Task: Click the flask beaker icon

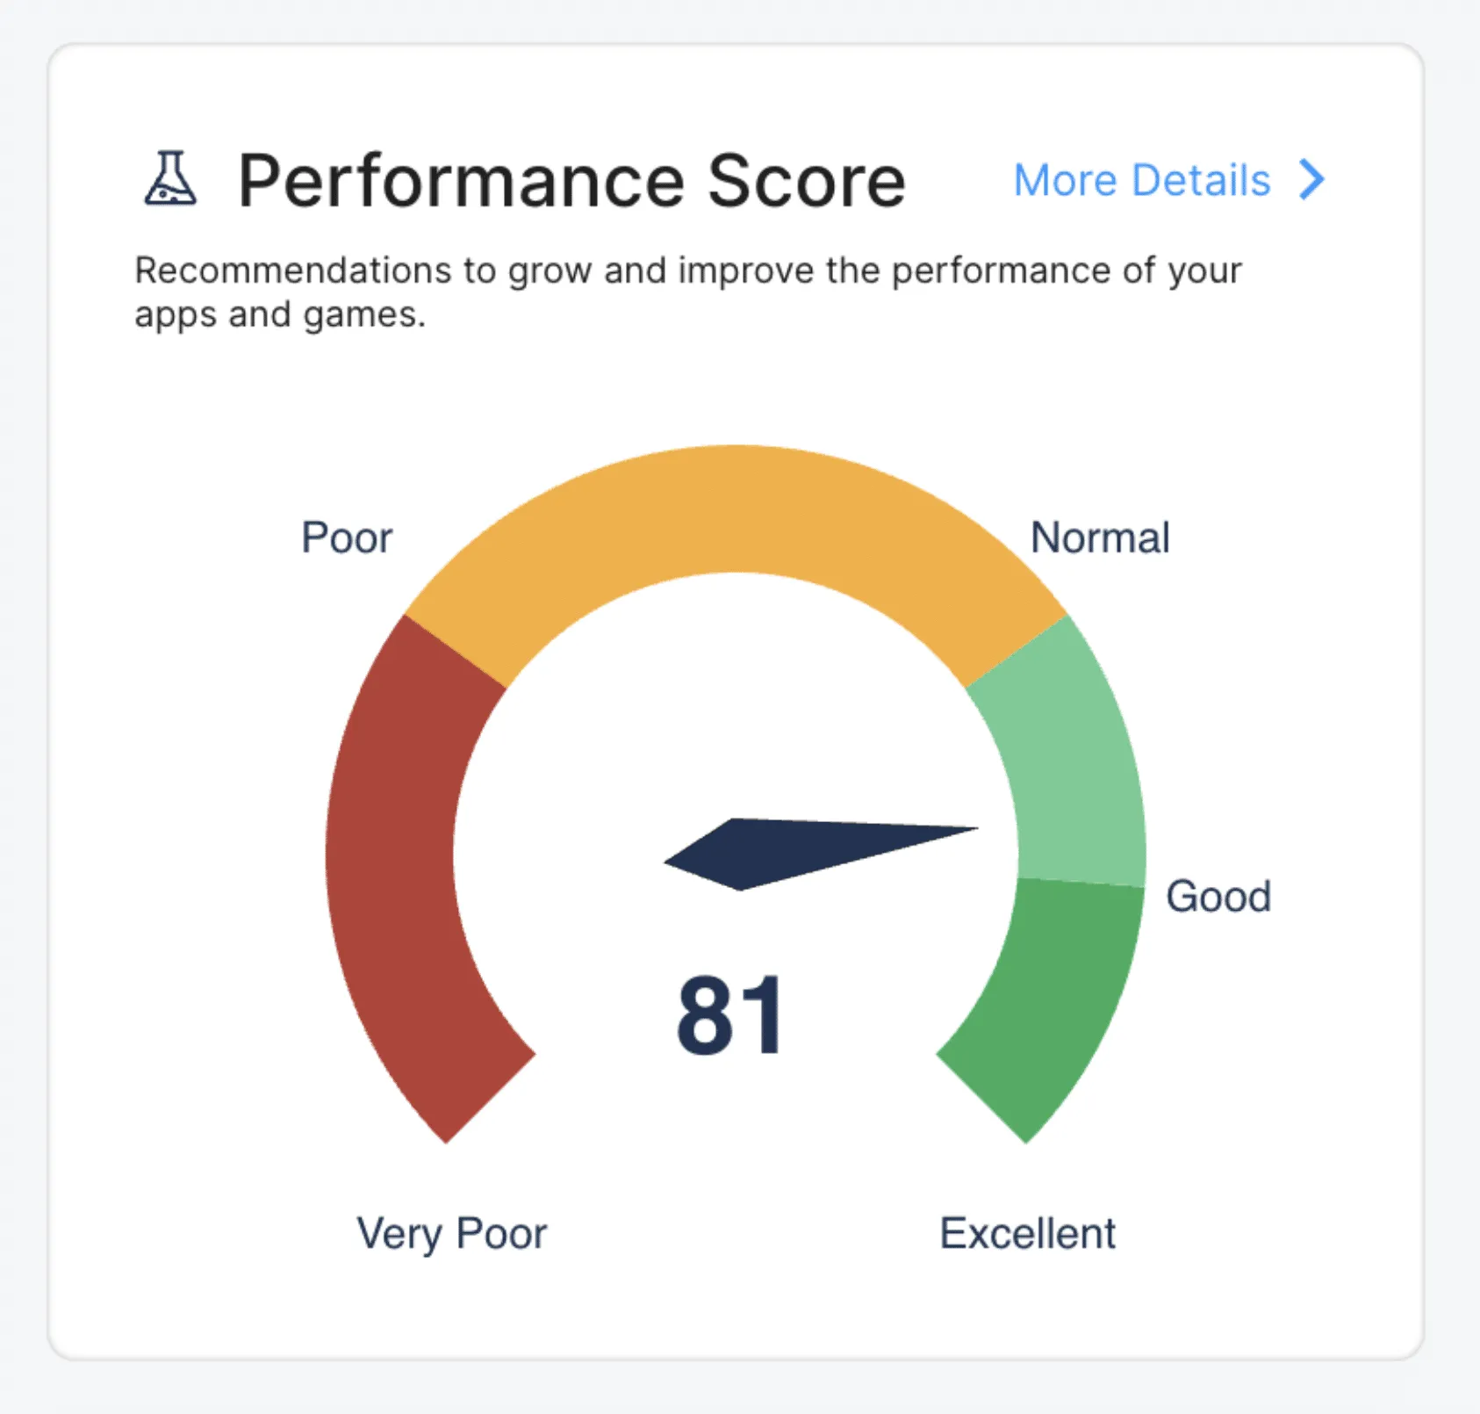Action: 172,178
